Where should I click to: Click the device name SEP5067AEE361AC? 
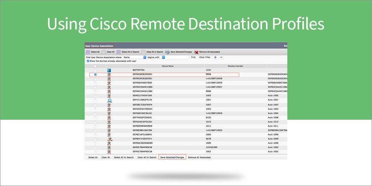click(142, 113)
